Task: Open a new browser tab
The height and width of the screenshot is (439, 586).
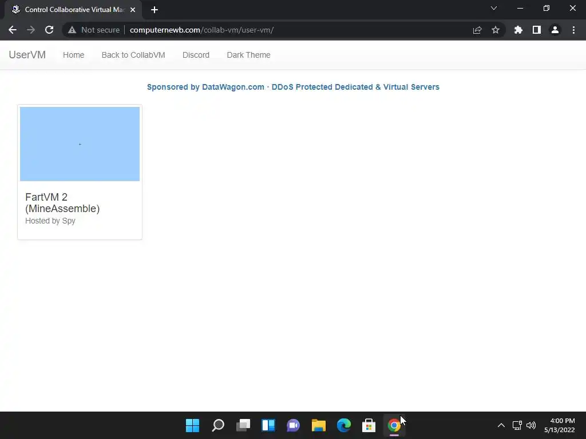Action: pyautogui.click(x=155, y=10)
